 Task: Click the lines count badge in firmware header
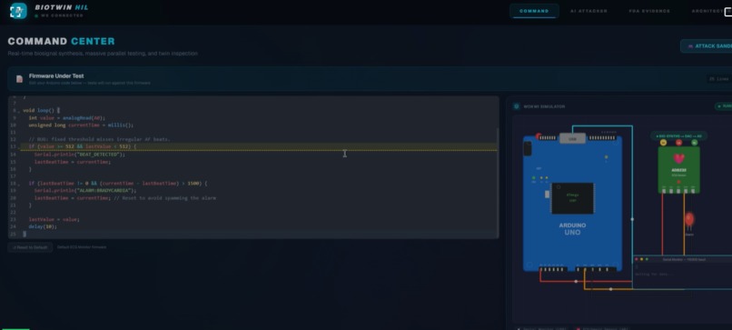click(x=719, y=79)
